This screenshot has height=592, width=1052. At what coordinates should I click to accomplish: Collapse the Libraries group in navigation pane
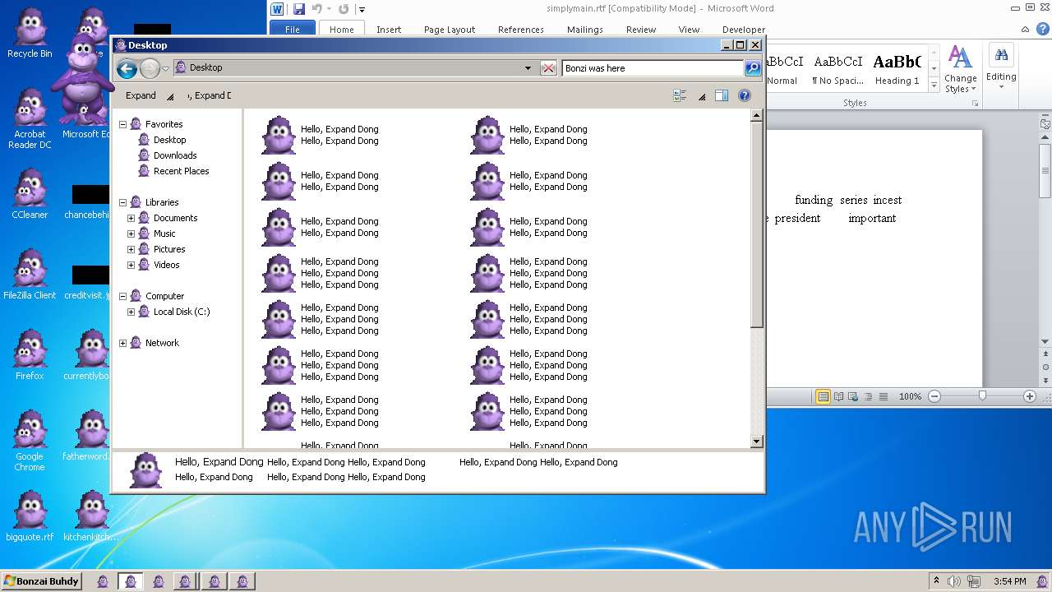pyautogui.click(x=123, y=202)
